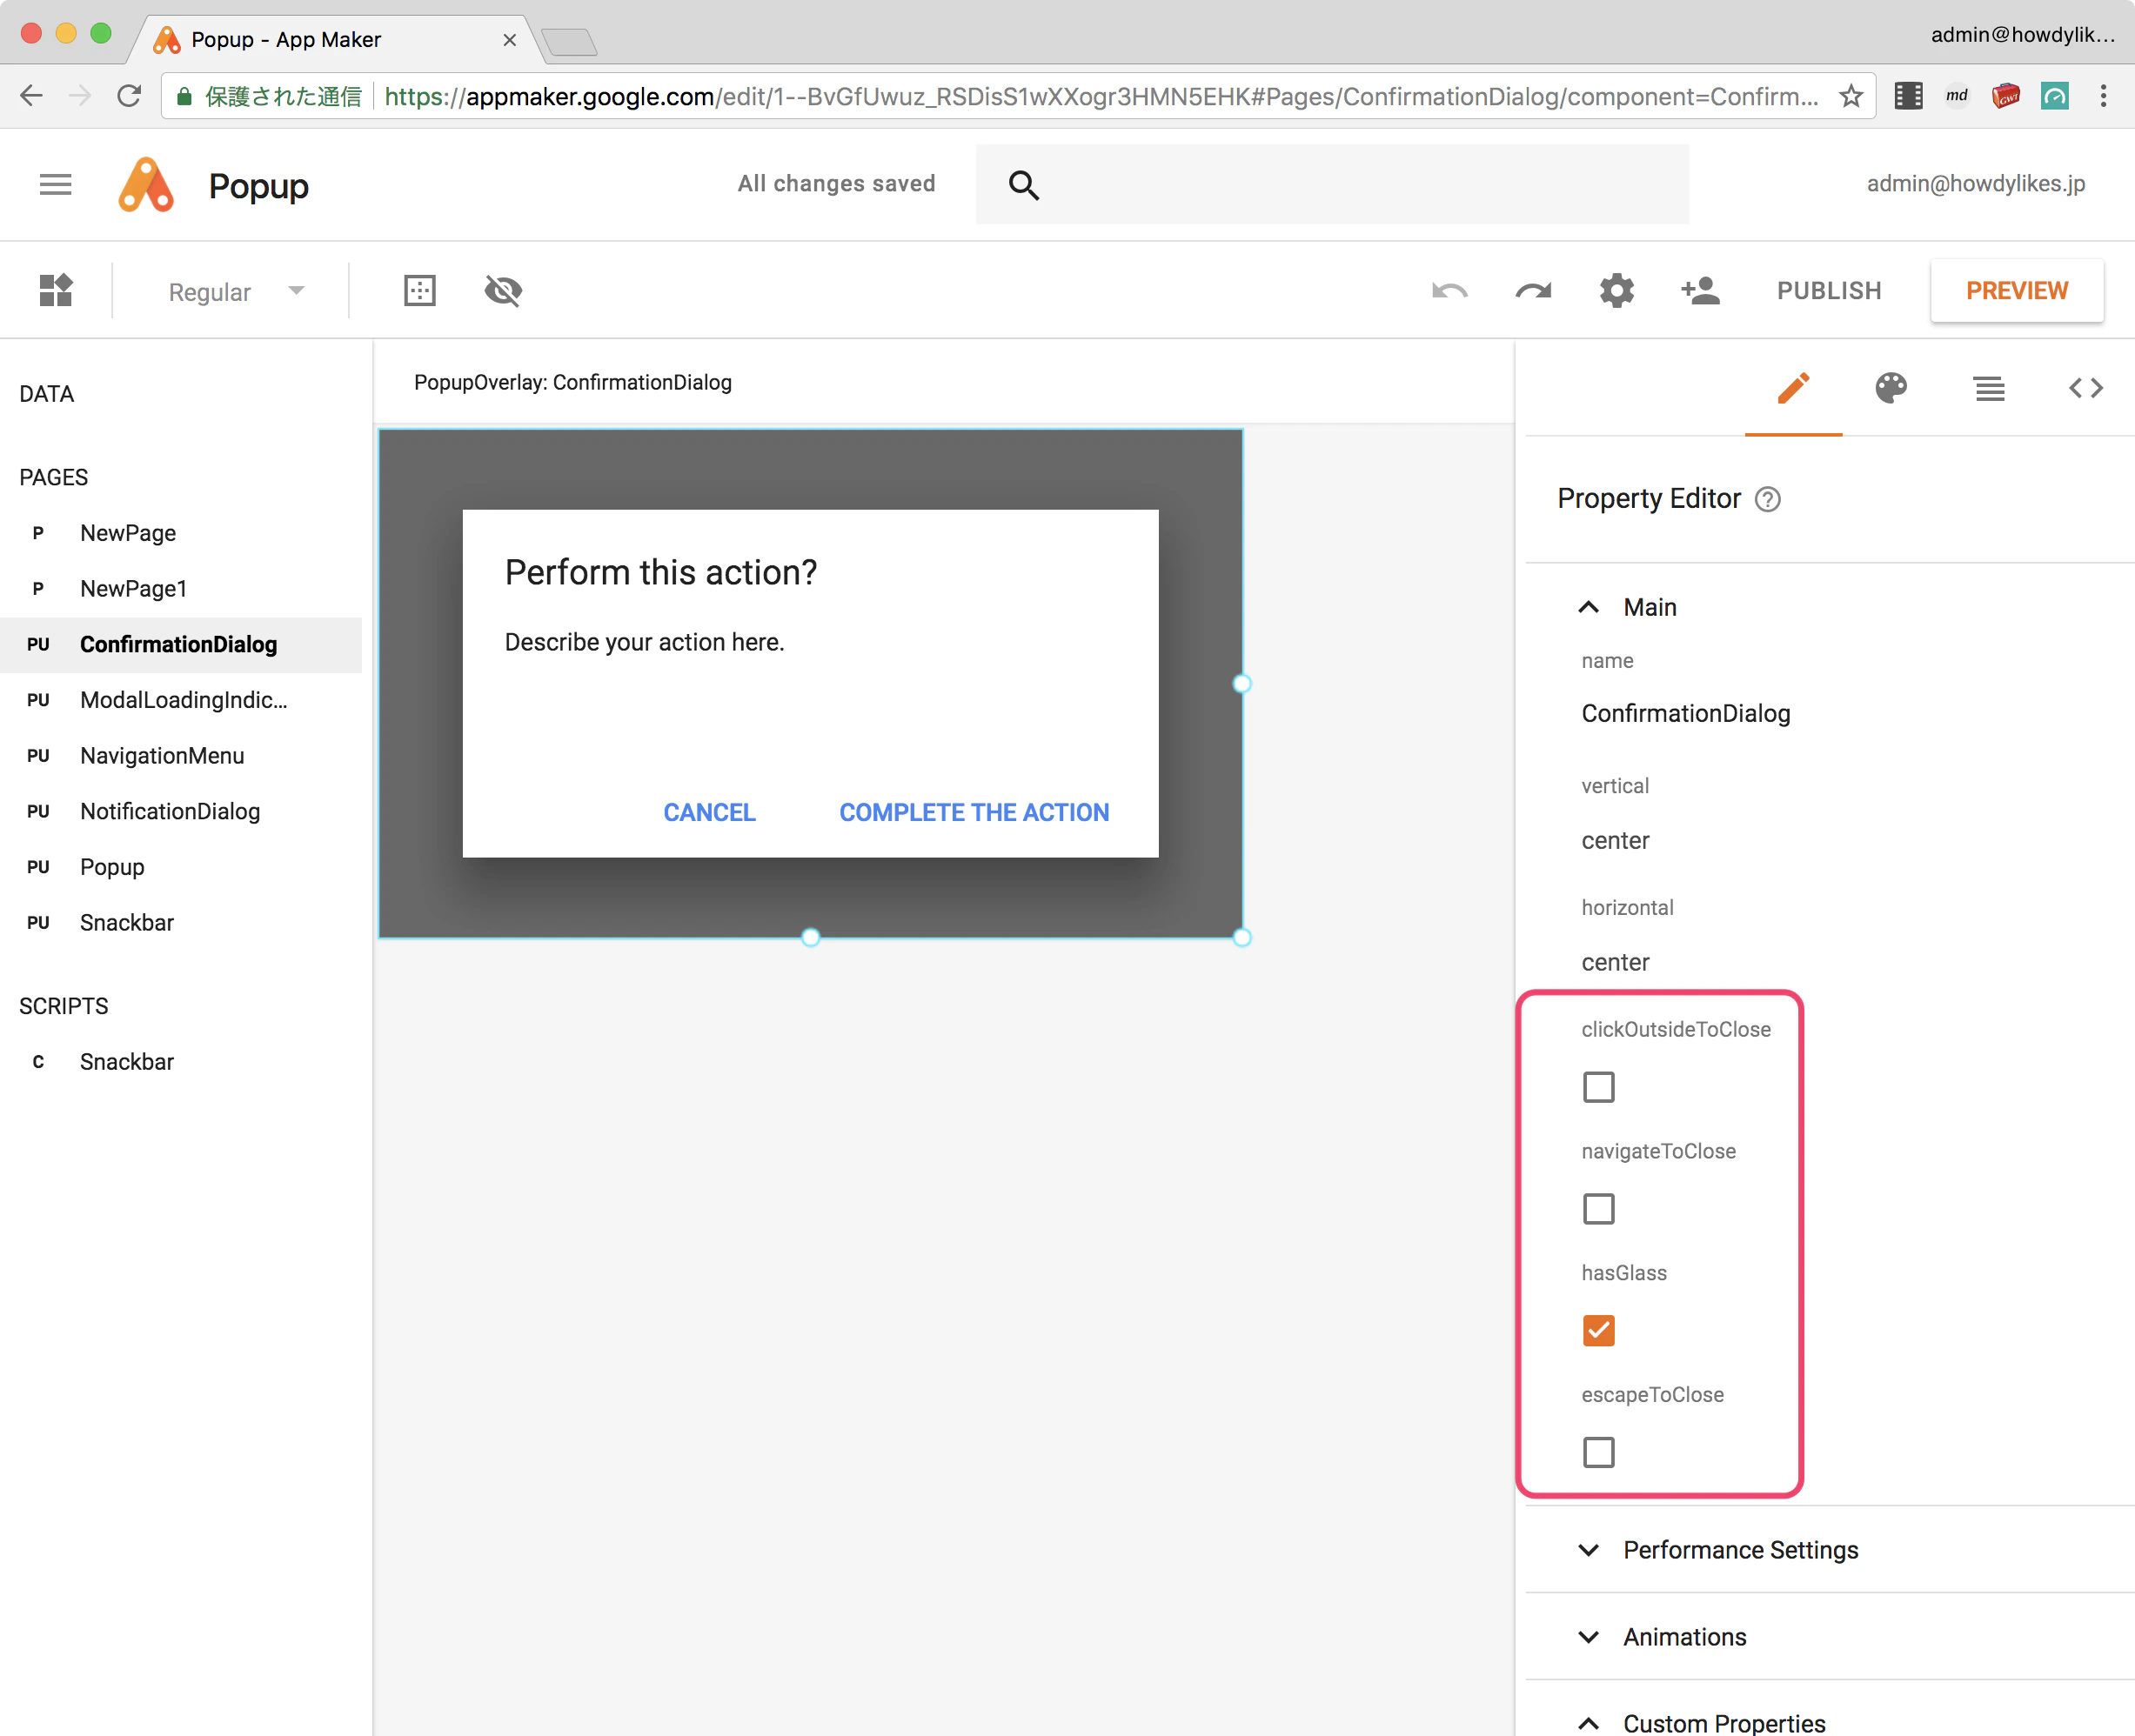Expand the Animations section

pos(1589,1637)
